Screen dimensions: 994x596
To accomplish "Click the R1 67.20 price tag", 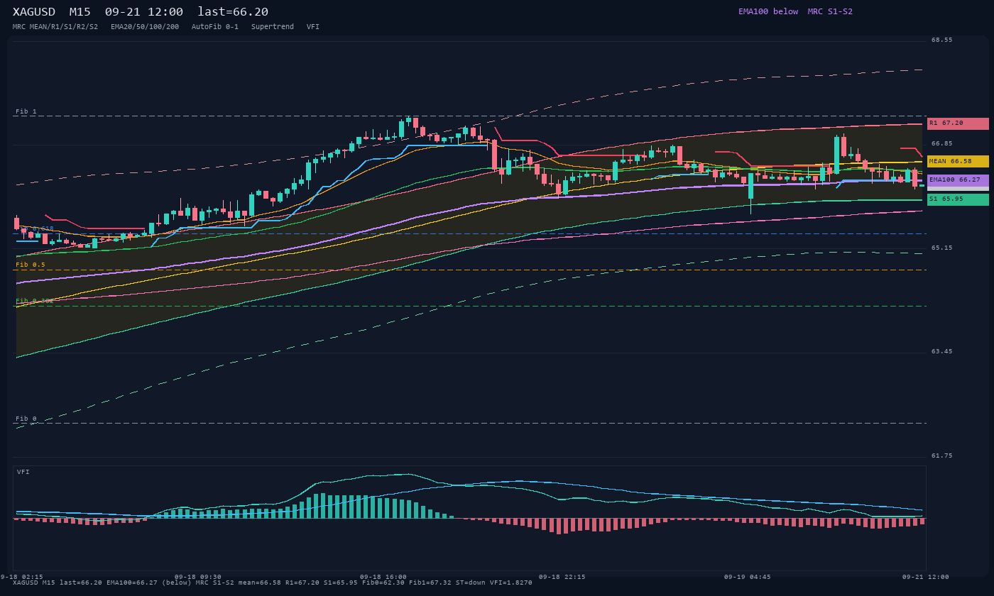I will click(958, 123).
